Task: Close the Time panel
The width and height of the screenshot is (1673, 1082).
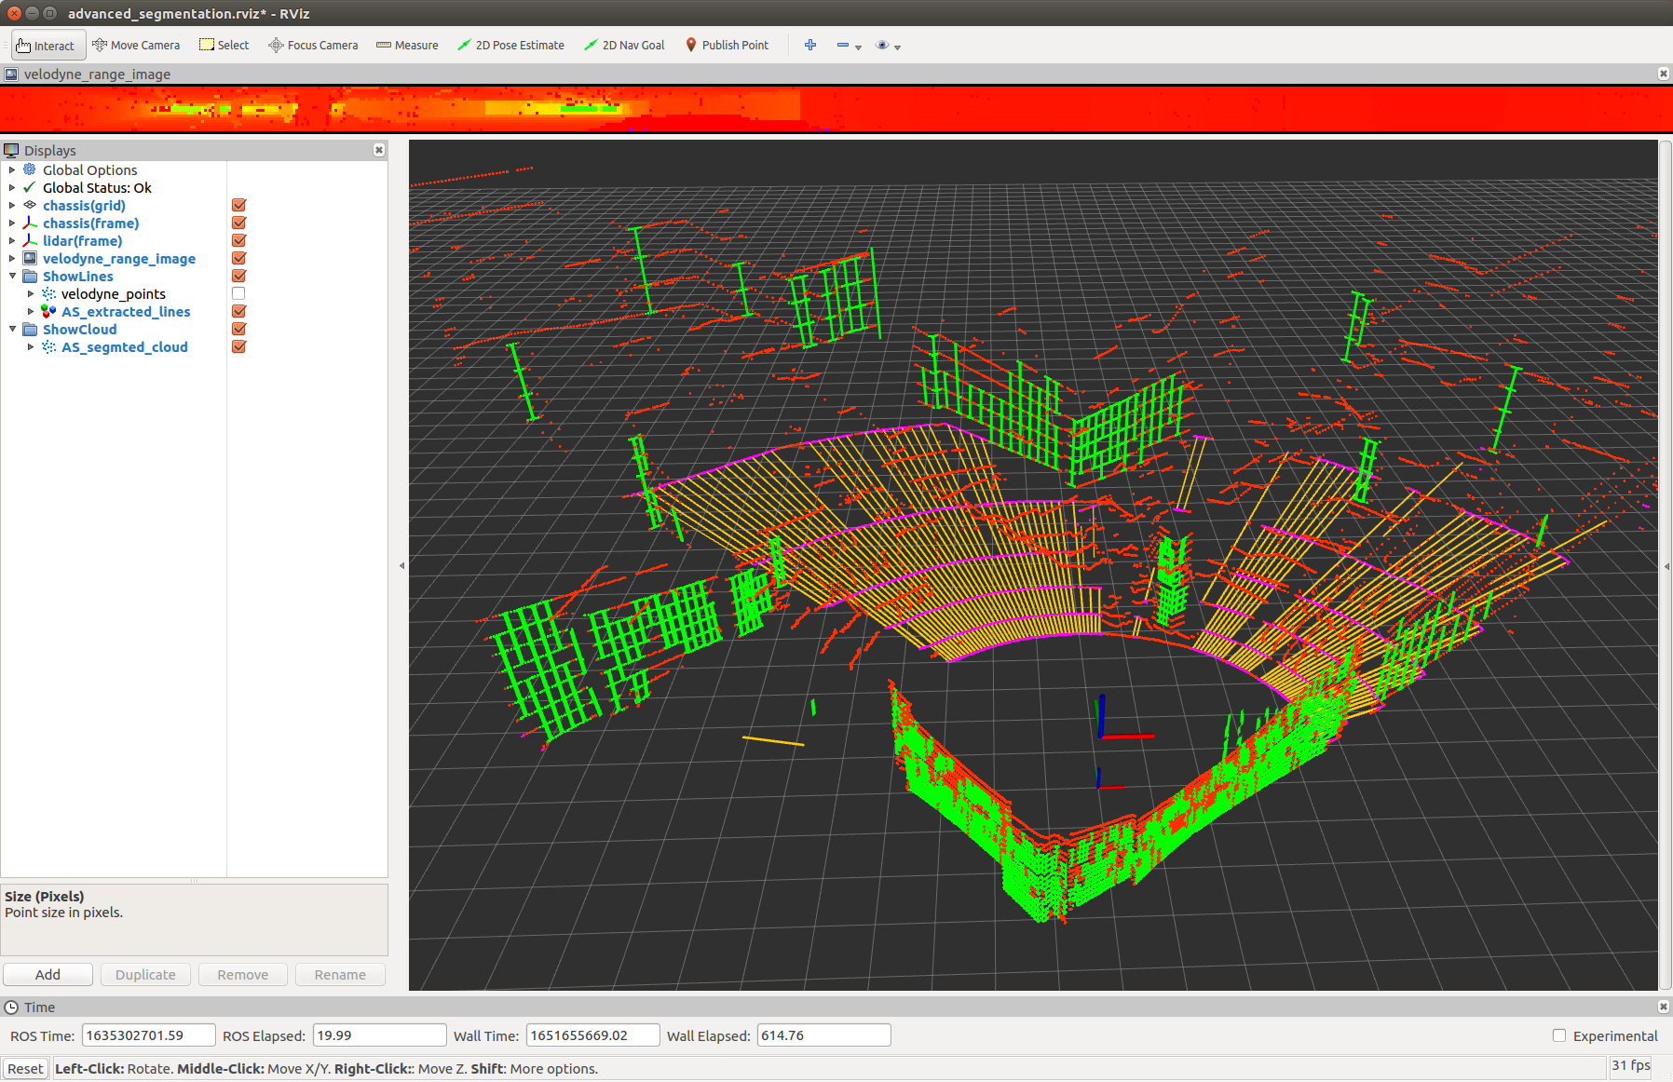Action: pyautogui.click(x=1664, y=1007)
